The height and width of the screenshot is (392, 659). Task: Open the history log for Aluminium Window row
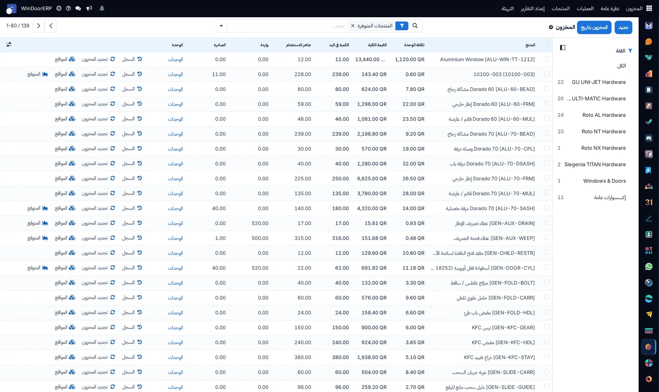click(132, 59)
